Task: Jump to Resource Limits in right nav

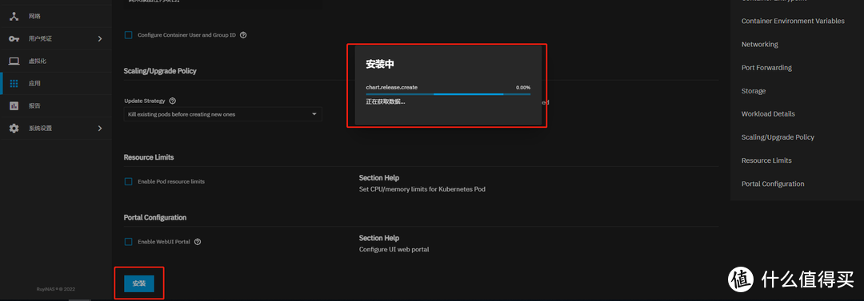Action: coord(766,160)
